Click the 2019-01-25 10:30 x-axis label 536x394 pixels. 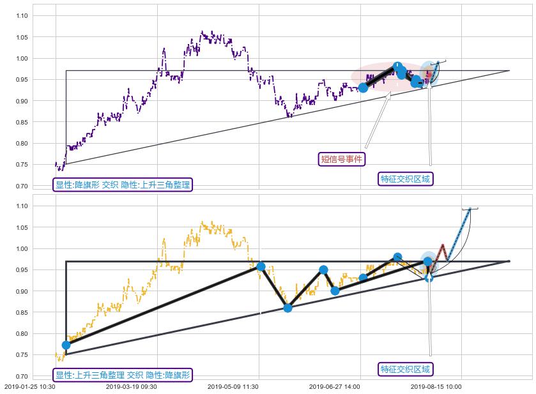[x=29, y=386]
